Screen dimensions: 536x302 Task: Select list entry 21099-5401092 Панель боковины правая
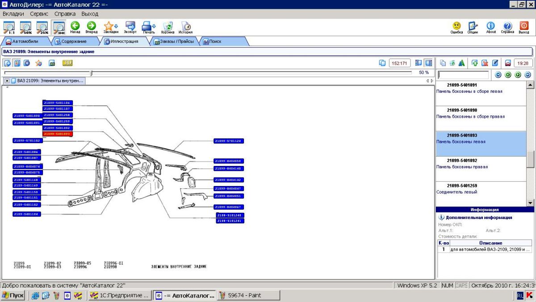click(x=481, y=169)
